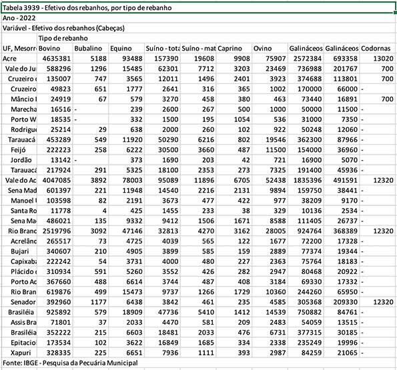Select the 'Bujari' row label cell
Viewport: 397px width, 370px height.
[19, 251]
